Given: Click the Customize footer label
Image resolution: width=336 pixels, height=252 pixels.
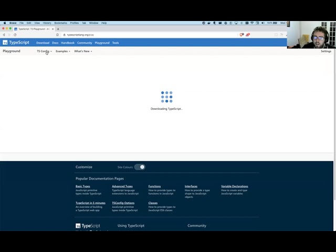Looking at the screenshot, I should 84,167.
